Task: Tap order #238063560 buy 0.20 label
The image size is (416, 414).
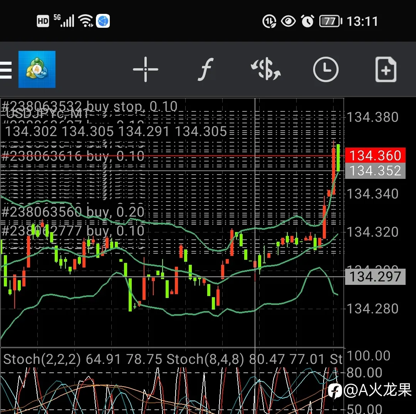Action: point(73,212)
